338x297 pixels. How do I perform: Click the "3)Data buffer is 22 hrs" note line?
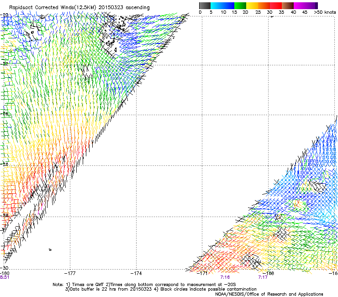[x=161, y=289]
